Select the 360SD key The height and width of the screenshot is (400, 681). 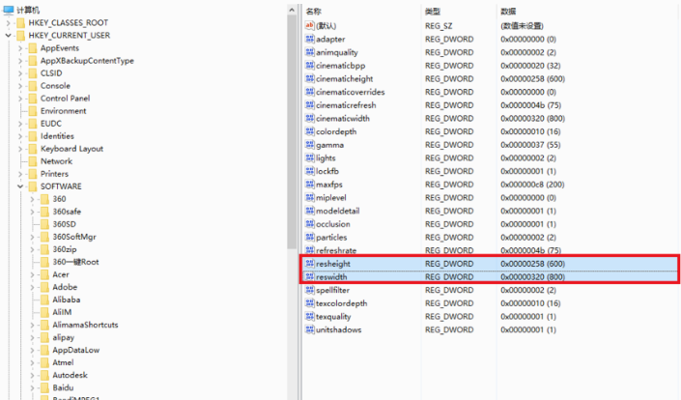point(65,224)
